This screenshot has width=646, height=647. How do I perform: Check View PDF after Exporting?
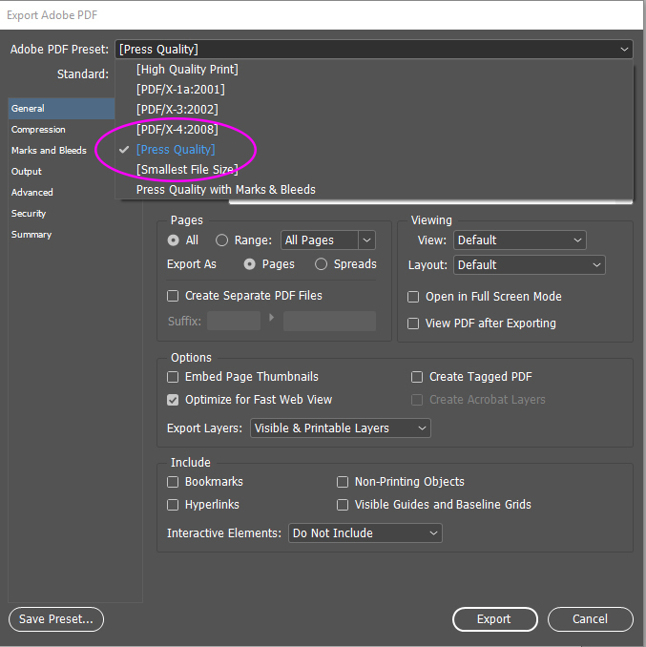coord(413,323)
